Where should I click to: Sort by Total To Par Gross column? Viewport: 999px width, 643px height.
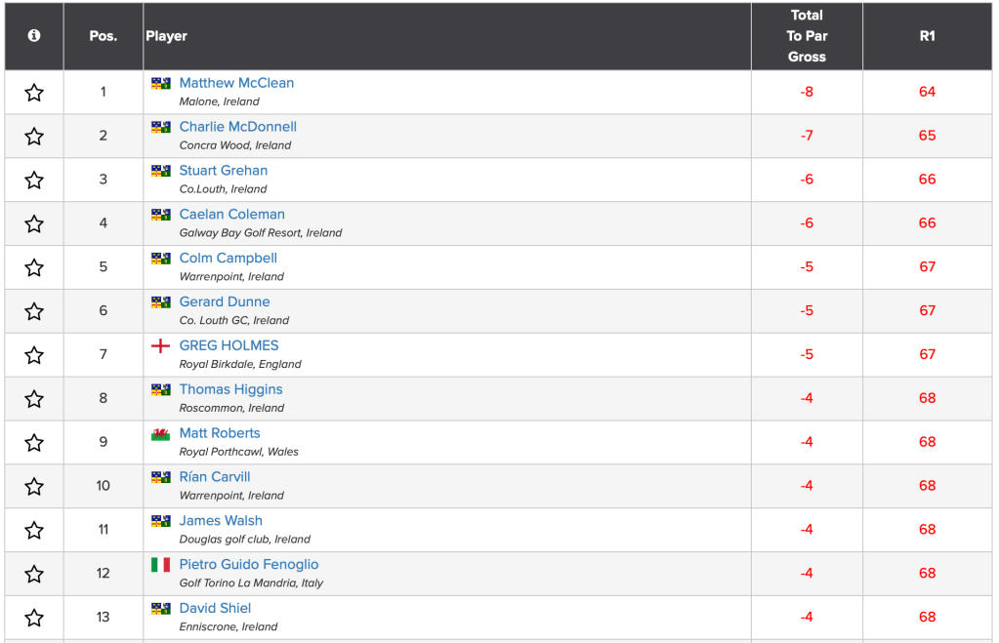pyautogui.click(x=807, y=36)
